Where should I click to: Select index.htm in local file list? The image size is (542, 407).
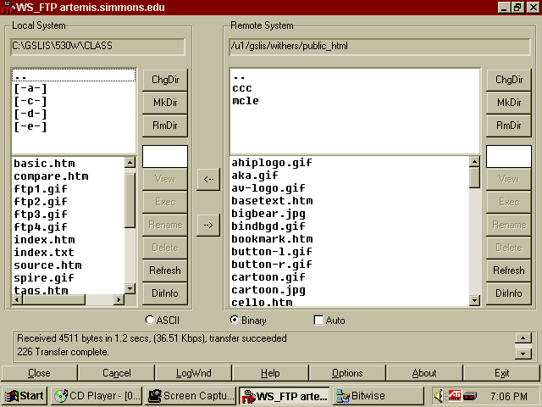[x=44, y=240]
